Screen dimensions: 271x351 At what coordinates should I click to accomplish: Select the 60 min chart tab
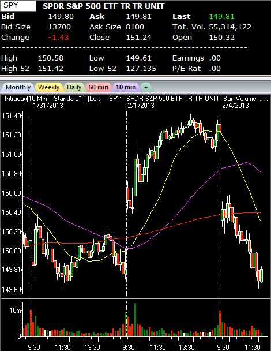click(x=99, y=87)
